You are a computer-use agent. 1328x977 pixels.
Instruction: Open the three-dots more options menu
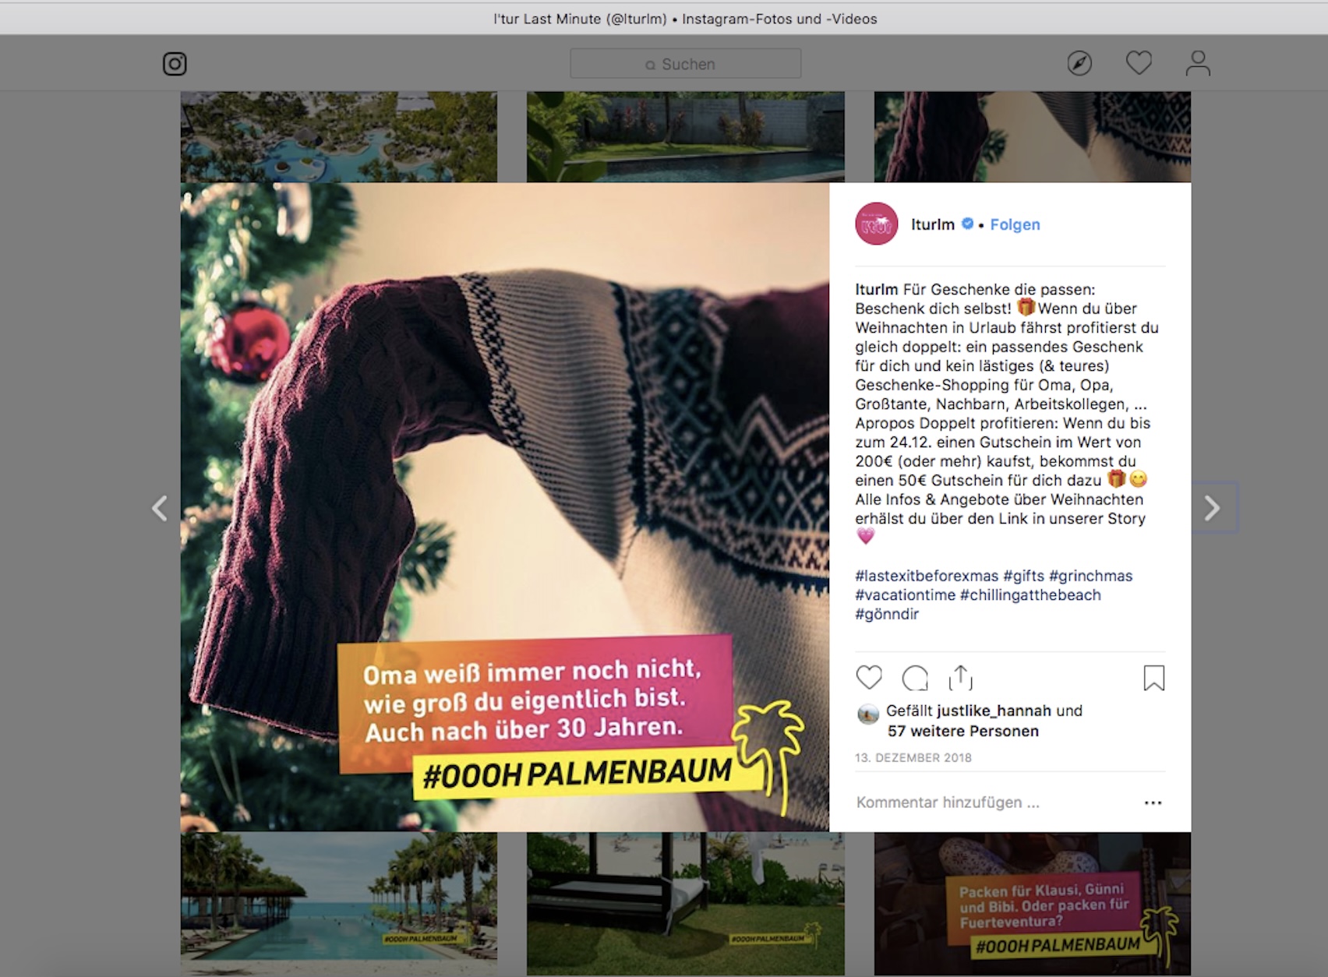[1153, 802]
